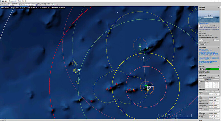
Task: Open the Nuclear Use doctrine dropdown
Action: click(214, 94)
